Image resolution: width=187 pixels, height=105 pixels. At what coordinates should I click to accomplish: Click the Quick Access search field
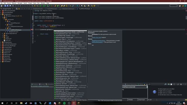point(173,6)
